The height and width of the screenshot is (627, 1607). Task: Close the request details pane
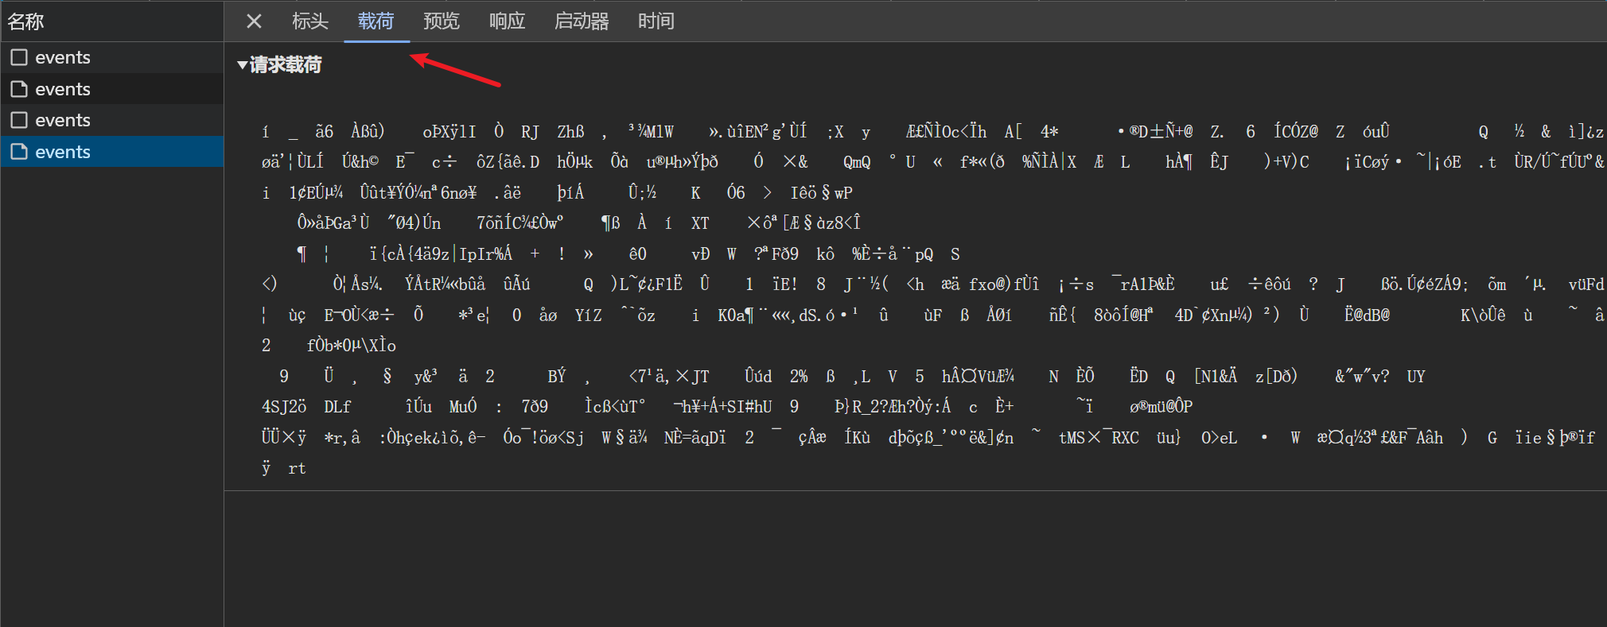click(254, 21)
